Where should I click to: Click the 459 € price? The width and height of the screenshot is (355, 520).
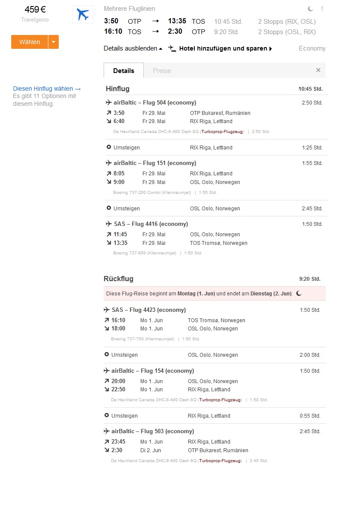click(35, 10)
